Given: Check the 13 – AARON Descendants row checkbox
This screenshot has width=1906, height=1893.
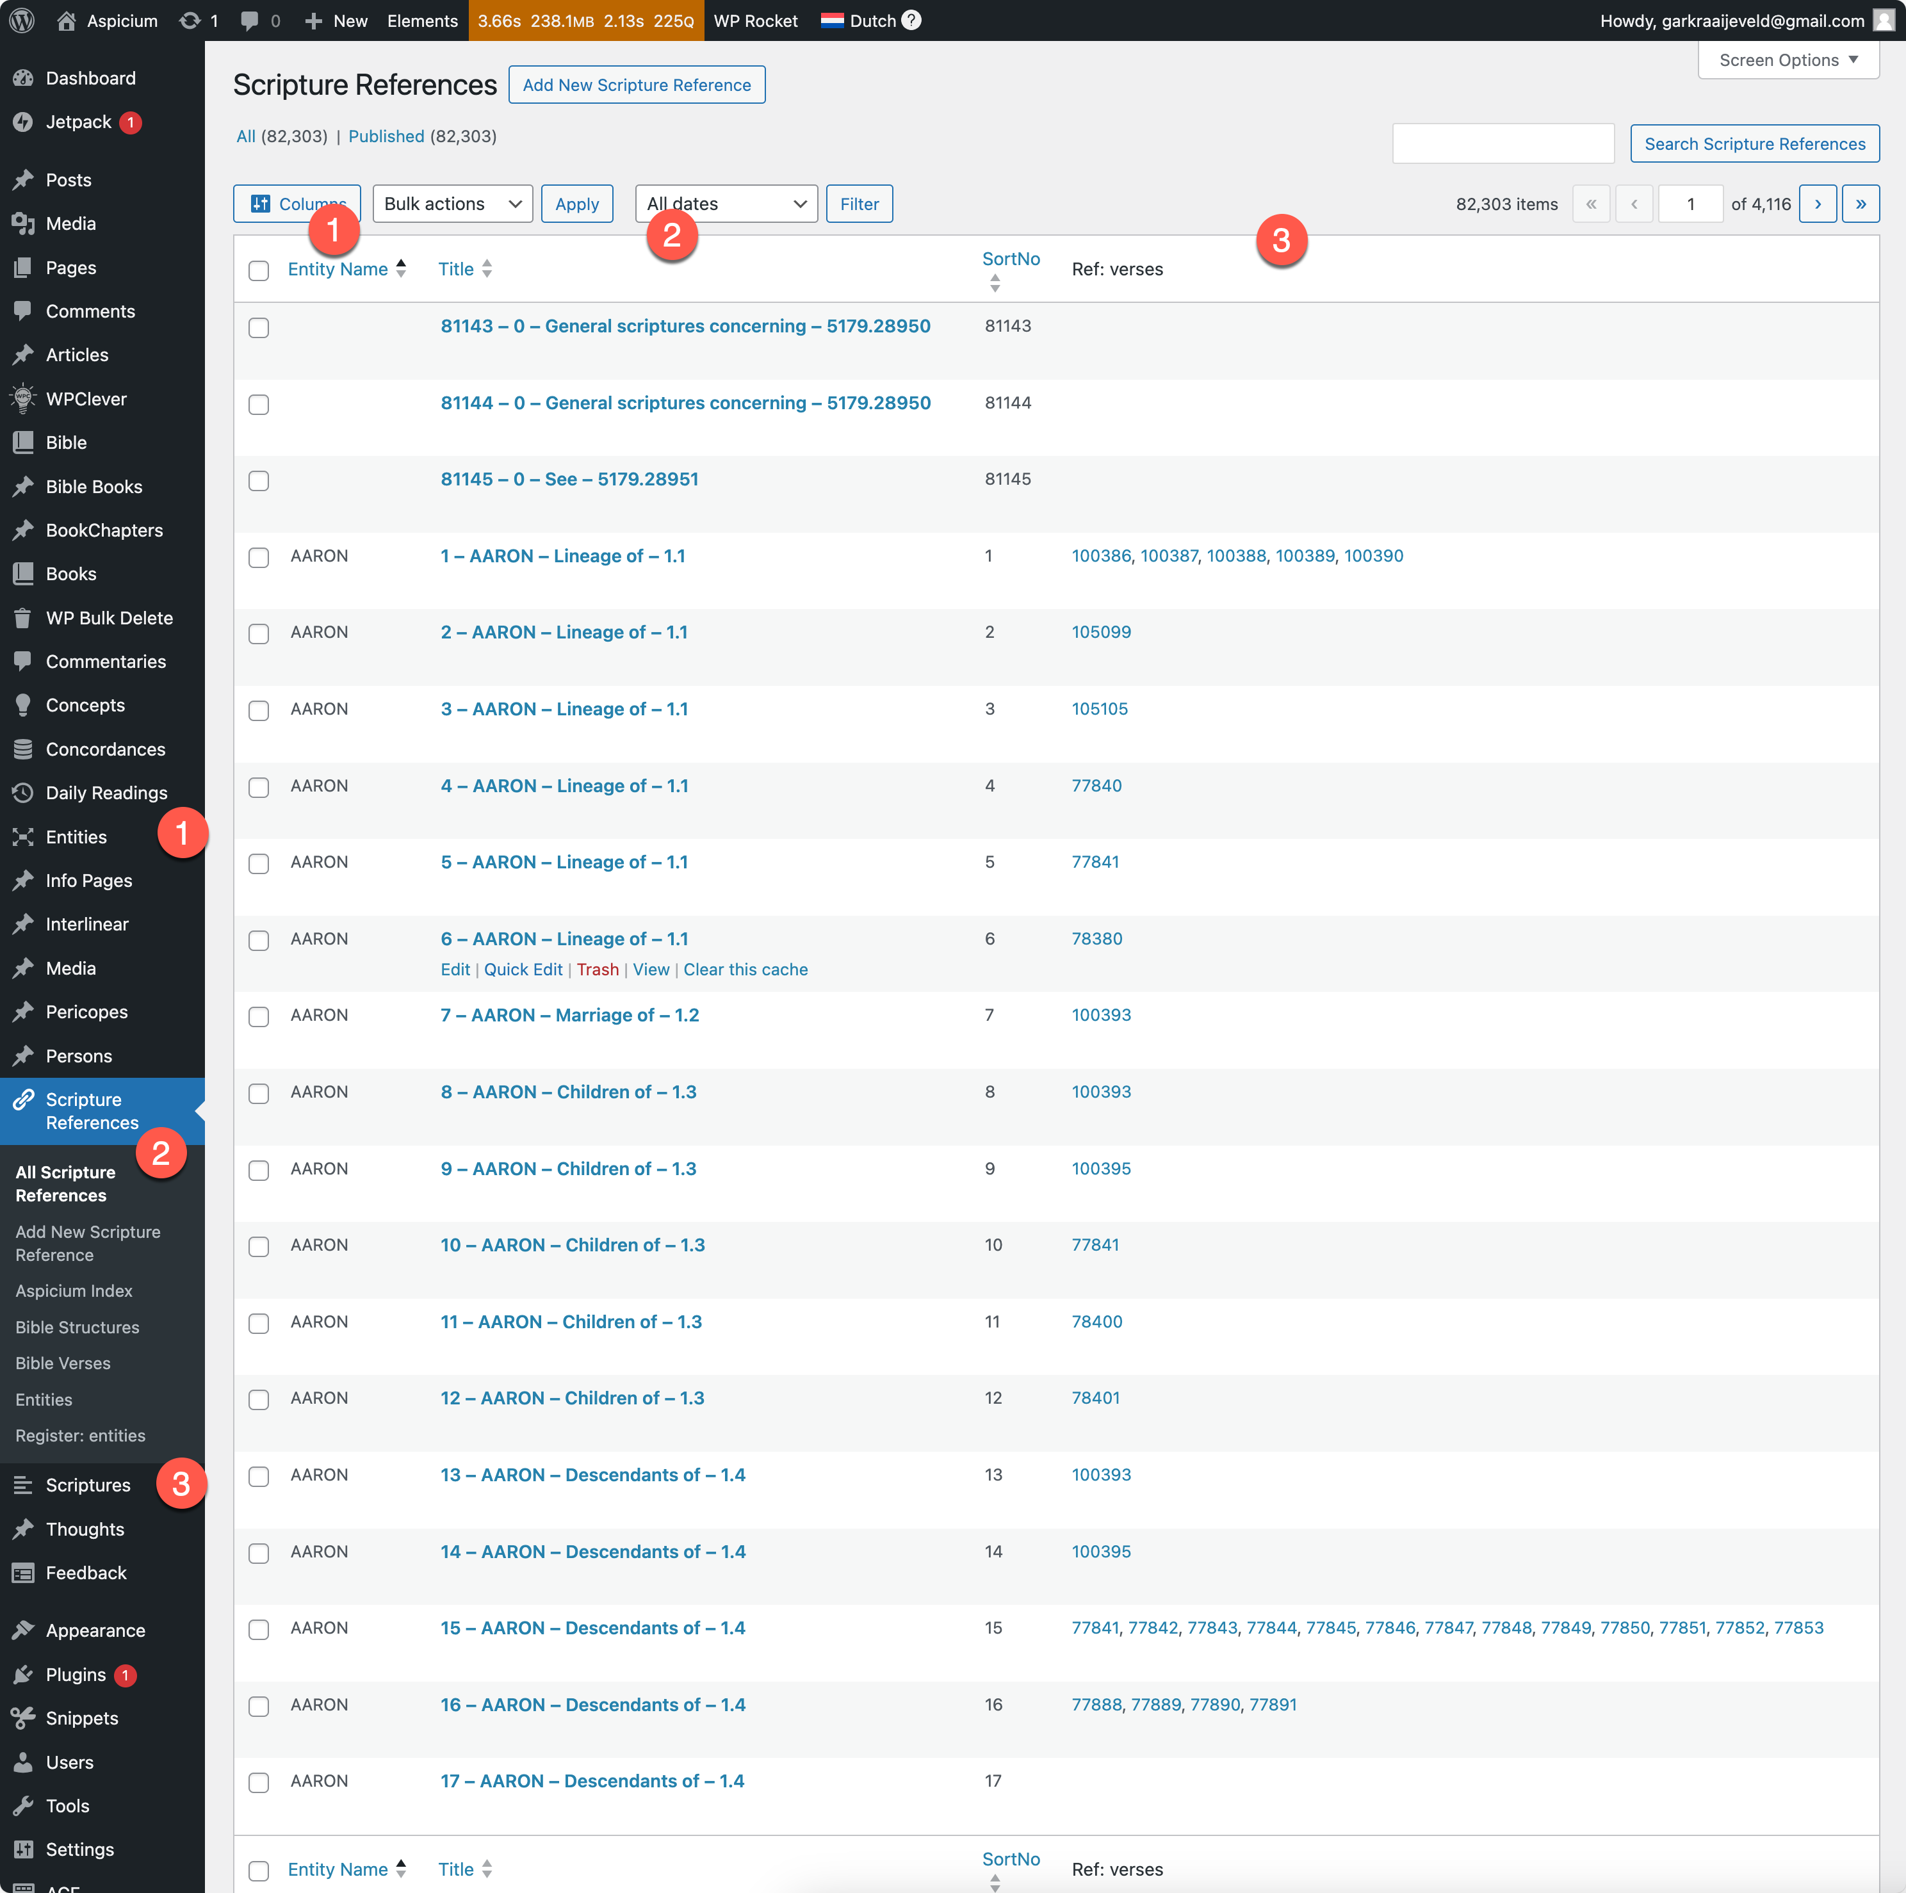Looking at the screenshot, I should (x=259, y=1477).
